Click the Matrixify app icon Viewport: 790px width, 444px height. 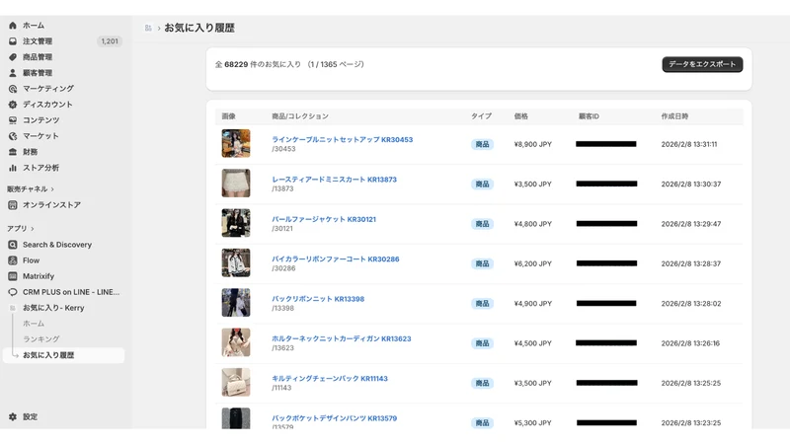pyautogui.click(x=13, y=276)
